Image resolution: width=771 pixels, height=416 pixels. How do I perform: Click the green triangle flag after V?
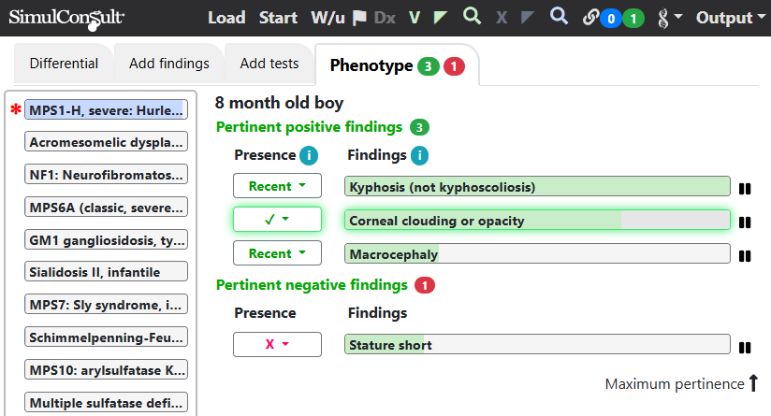[440, 18]
